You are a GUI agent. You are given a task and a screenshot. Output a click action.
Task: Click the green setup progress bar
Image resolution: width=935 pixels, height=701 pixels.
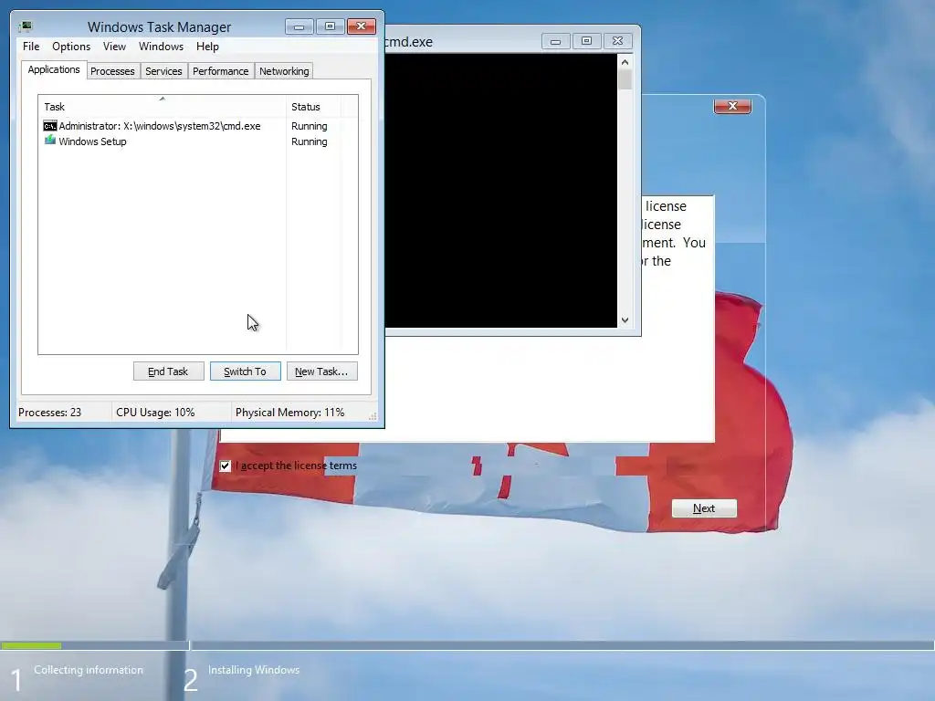click(31, 645)
